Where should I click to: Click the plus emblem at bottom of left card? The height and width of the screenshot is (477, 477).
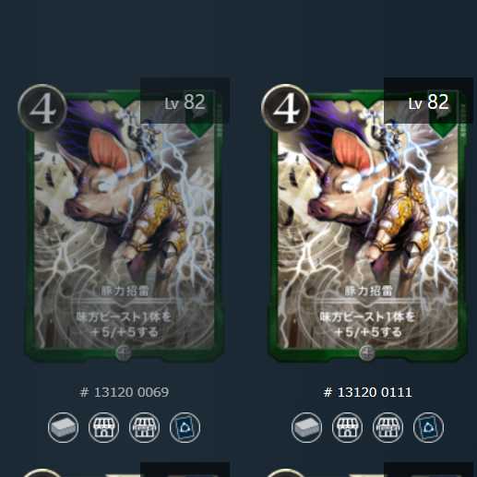point(124,352)
